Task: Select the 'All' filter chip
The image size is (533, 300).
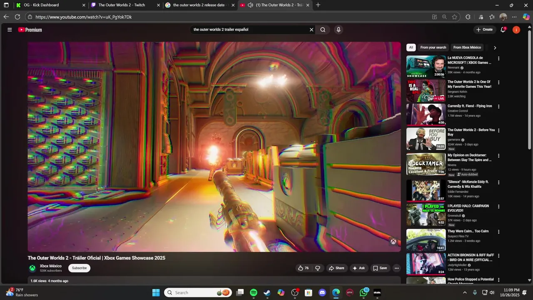Action: point(411,47)
